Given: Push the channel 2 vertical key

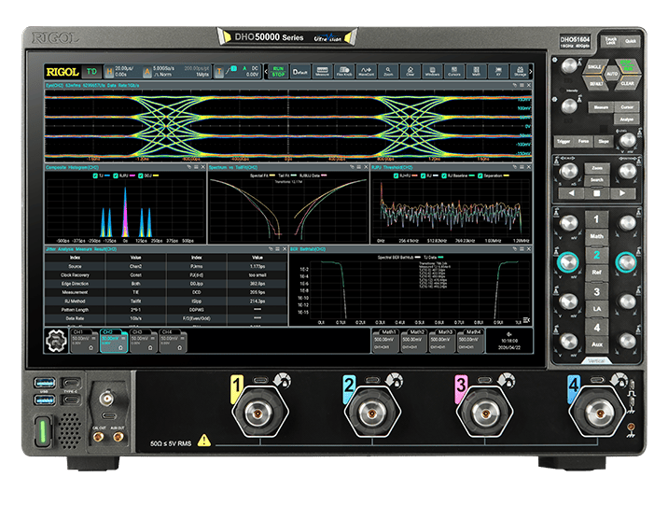Looking at the screenshot, I should (596, 255).
